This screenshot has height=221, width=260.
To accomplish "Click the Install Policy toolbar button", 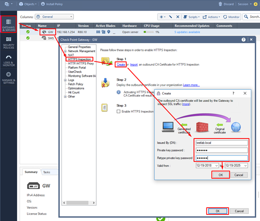I will [53, 4].
